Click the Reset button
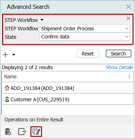The height and width of the screenshot is (139, 135). [x=88, y=54]
